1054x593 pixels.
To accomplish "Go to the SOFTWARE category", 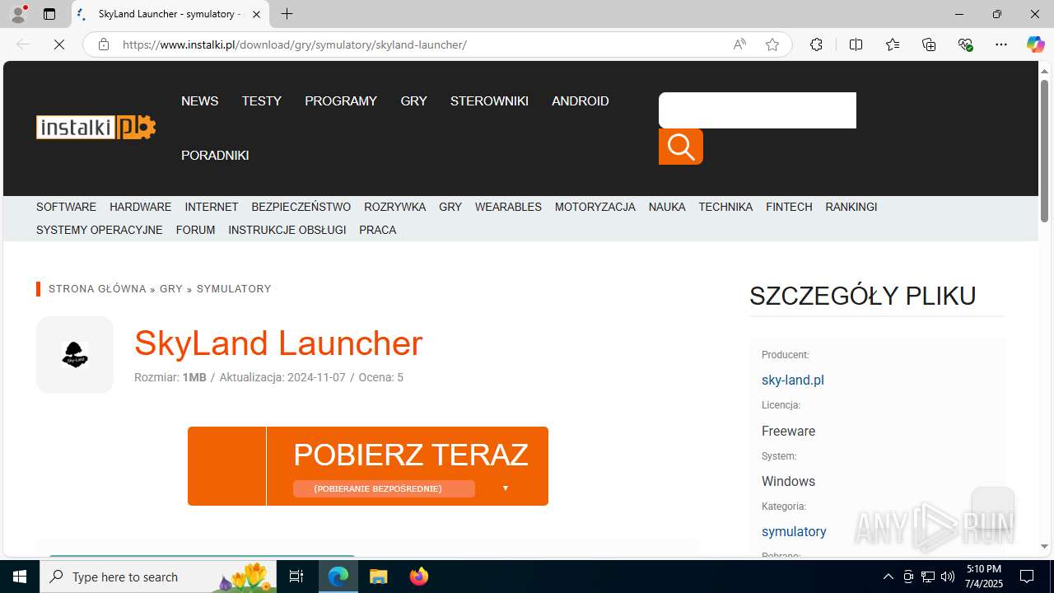I will pyautogui.click(x=66, y=207).
